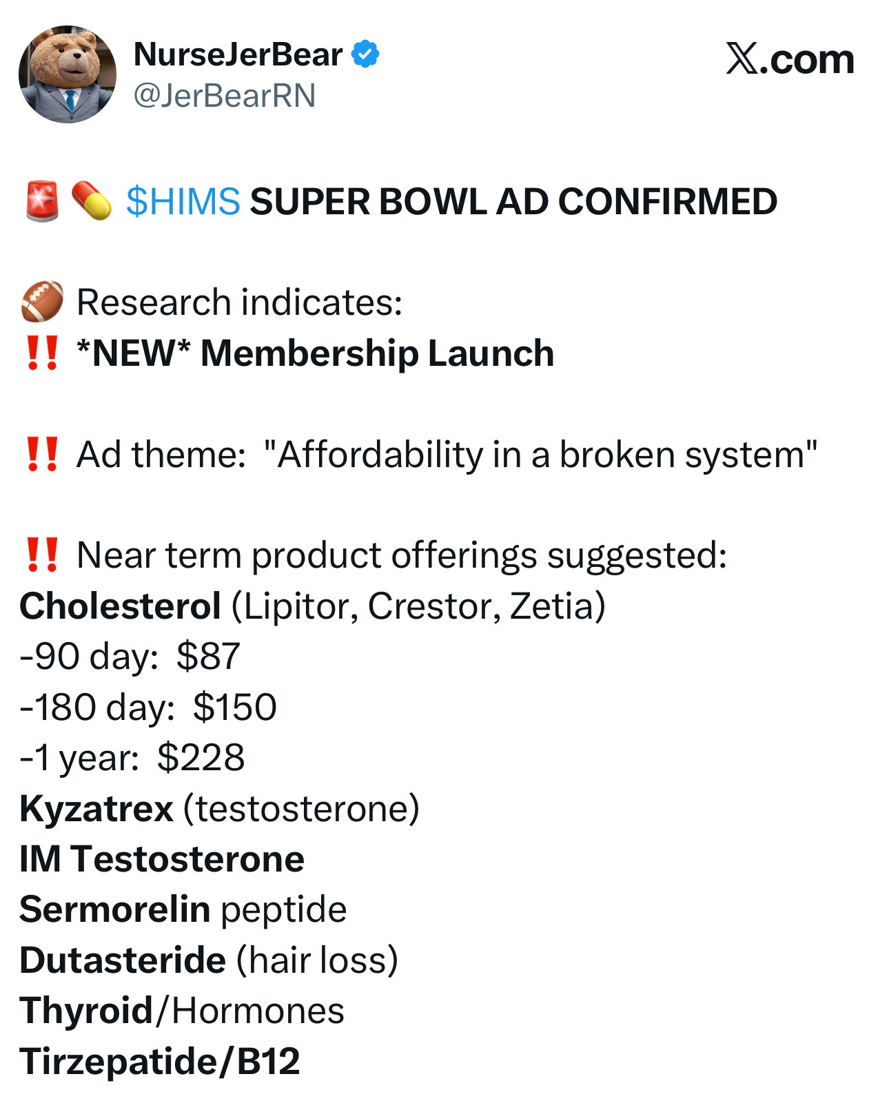The height and width of the screenshot is (1103, 889).
Task: Click the blue verified checkmark badge
Action: [x=365, y=54]
